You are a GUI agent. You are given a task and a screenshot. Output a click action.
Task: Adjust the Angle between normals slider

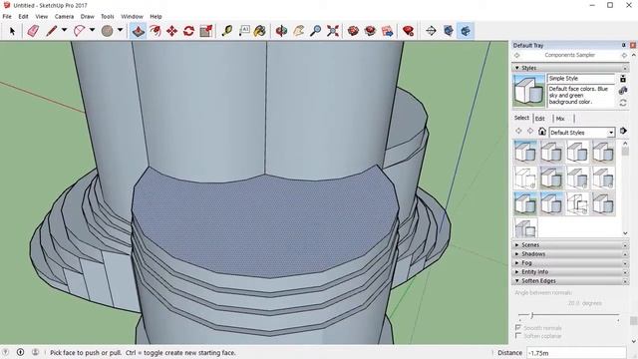click(532, 315)
